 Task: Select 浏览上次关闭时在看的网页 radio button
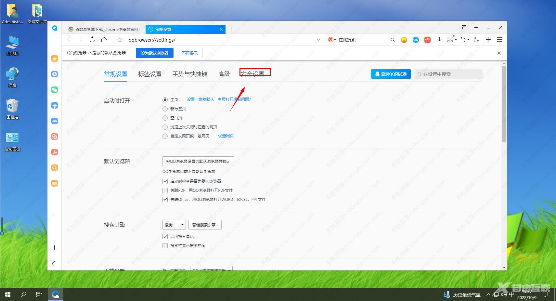[x=165, y=127]
